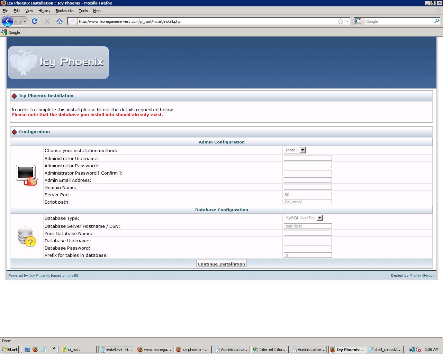Focus the Administrator Username field
Image resolution: width=443 pixels, height=354 pixels.
[x=308, y=158]
